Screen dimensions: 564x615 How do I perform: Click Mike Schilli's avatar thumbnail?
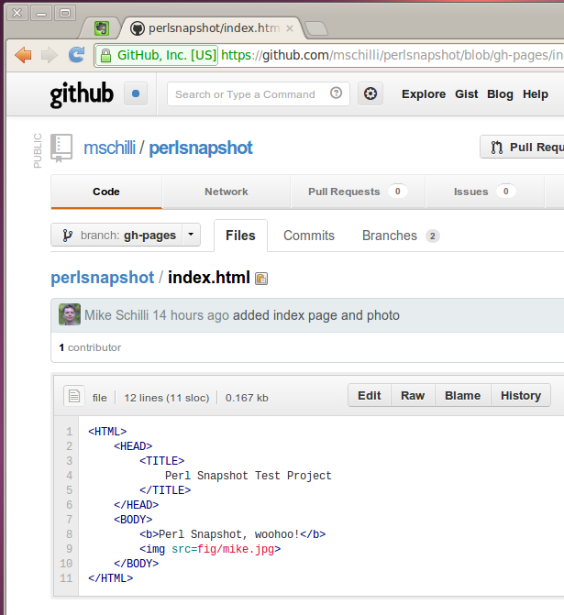pyautogui.click(x=70, y=314)
